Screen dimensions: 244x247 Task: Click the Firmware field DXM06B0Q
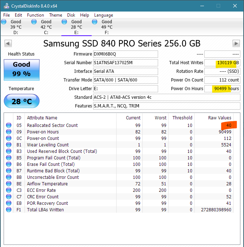pos(126,54)
